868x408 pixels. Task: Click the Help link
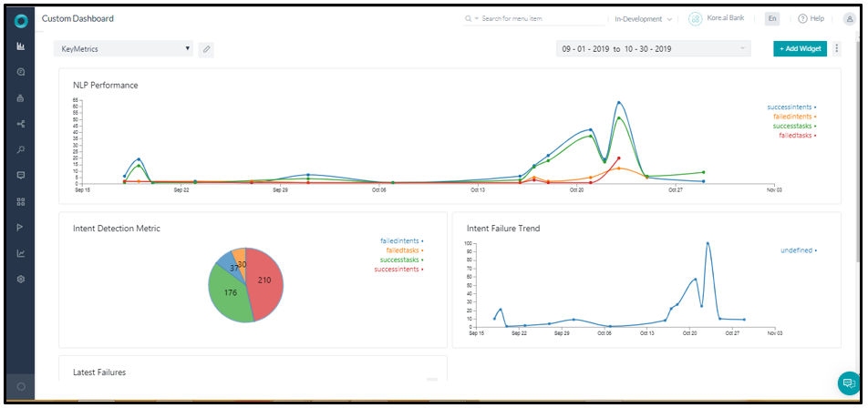click(x=817, y=19)
